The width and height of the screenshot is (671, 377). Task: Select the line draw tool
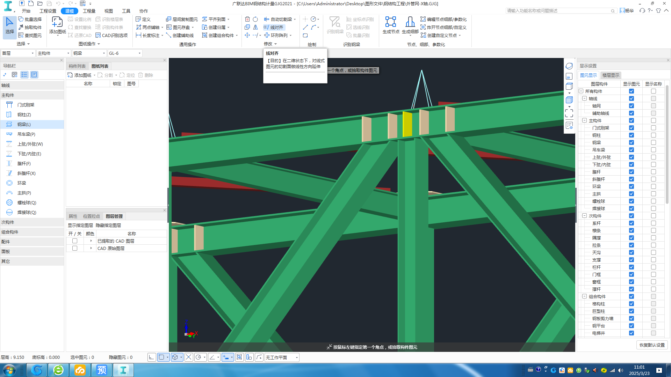point(305,27)
